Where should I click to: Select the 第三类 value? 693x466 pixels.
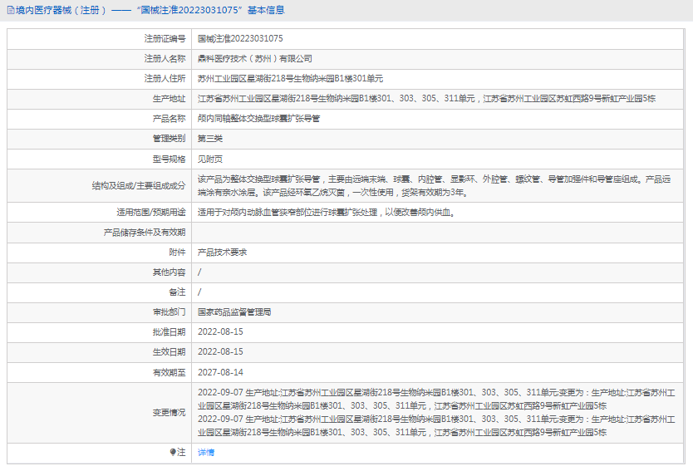pos(210,138)
